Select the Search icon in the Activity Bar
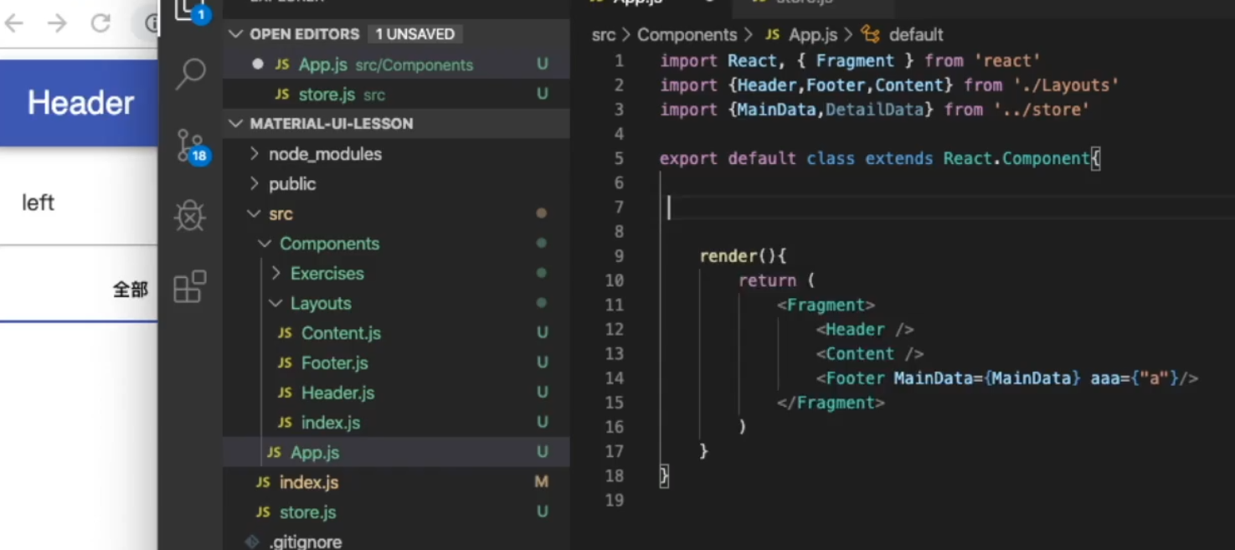This screenshot has height=550, width=1235. (190, 73)
